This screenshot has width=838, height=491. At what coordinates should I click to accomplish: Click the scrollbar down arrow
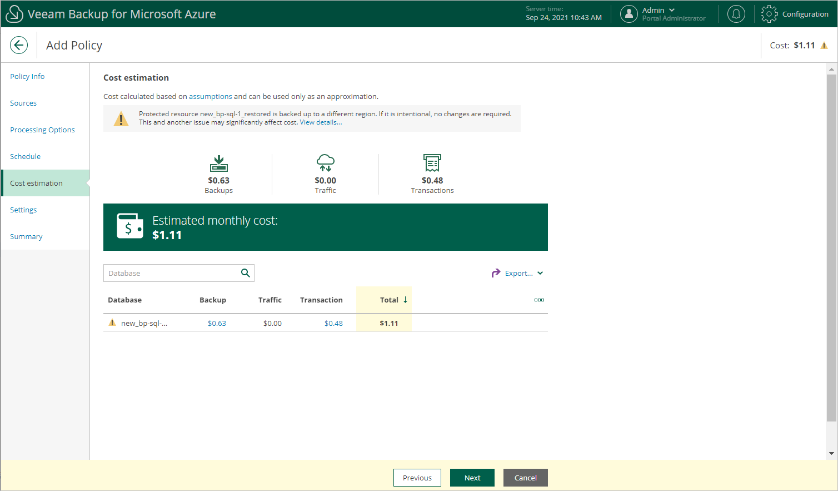[831, 454]
